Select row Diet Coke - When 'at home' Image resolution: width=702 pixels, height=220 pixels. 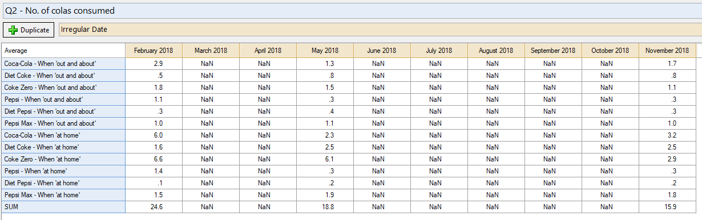click(63, 147)
